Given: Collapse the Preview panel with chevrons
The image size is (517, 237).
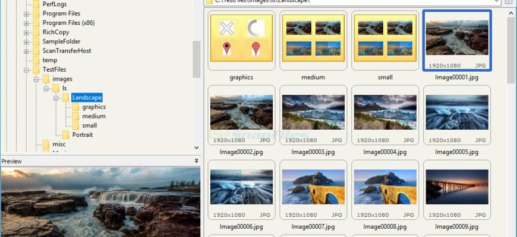Looking at the screenshot, I should click(x=197, y=161).
